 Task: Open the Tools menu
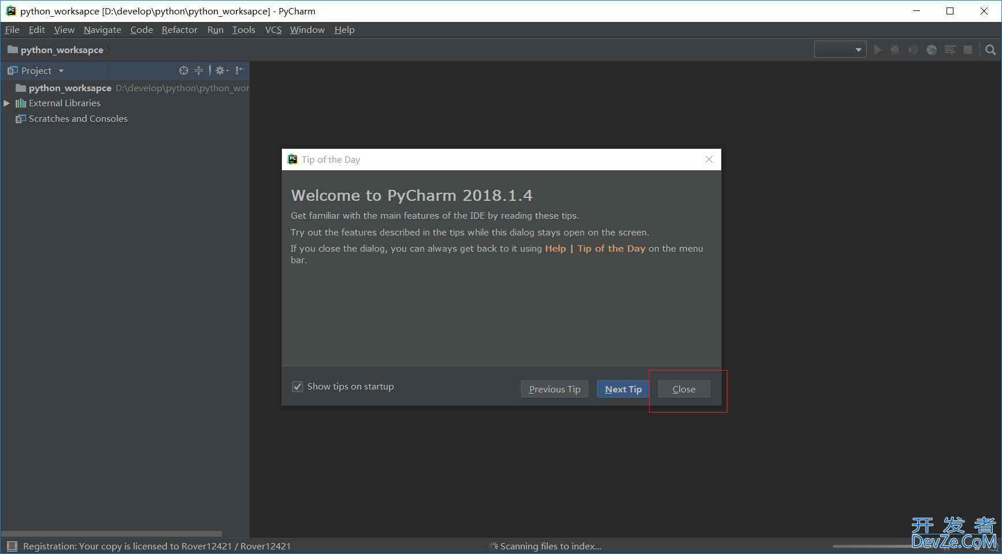click(244, 30)
